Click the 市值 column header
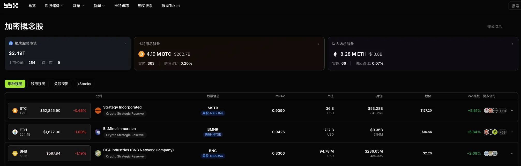Image resolution: width=521 pixels, height=166 pixels. click(x=330, y=96)
